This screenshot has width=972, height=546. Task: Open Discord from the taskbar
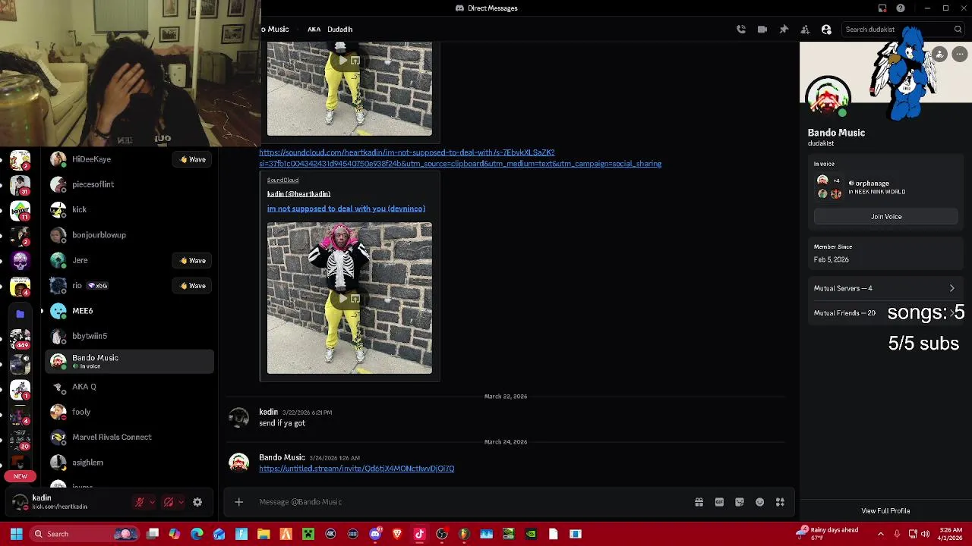pyautogui.click(x=375, y=534)
